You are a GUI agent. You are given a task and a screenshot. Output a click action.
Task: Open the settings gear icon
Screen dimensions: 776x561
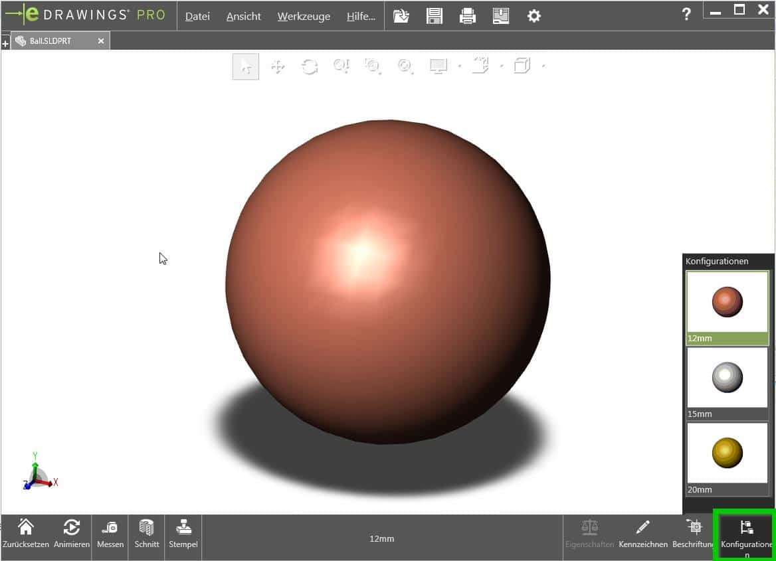534,16
